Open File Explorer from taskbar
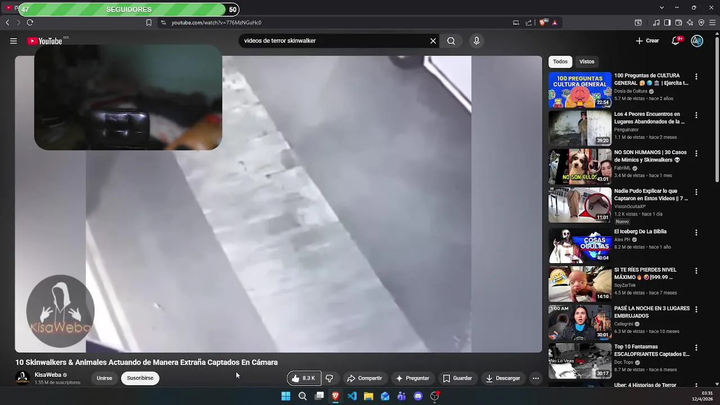 (x=368, y=396)
